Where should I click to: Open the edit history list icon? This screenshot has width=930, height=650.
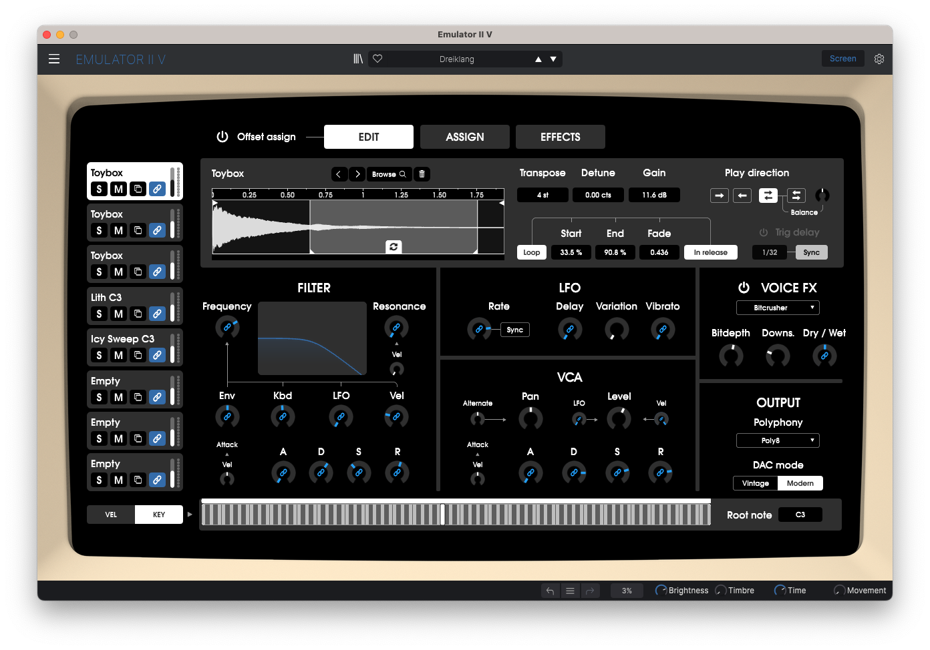(570, 591)
